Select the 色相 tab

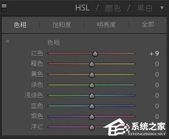point(20,25)
